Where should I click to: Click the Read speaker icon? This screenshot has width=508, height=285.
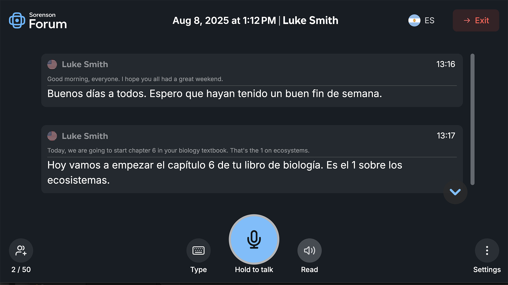[x=309, y=250]
